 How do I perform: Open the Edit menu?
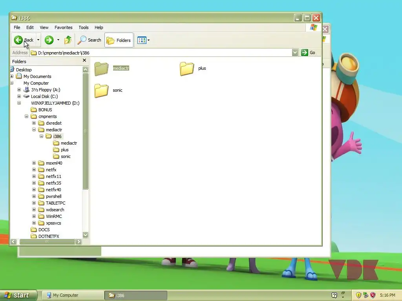coord(30,27)
